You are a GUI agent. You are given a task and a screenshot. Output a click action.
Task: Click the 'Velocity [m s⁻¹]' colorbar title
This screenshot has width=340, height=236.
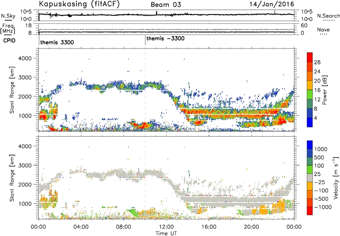pyautogui.click(x=336, y=178)
